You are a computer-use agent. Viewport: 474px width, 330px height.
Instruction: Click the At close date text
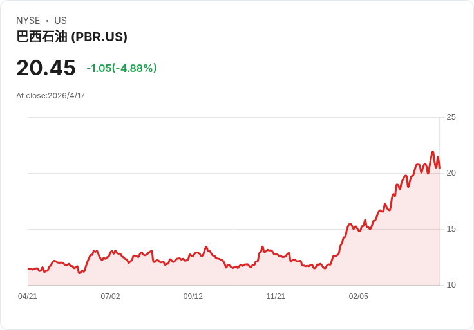[50, 96]
